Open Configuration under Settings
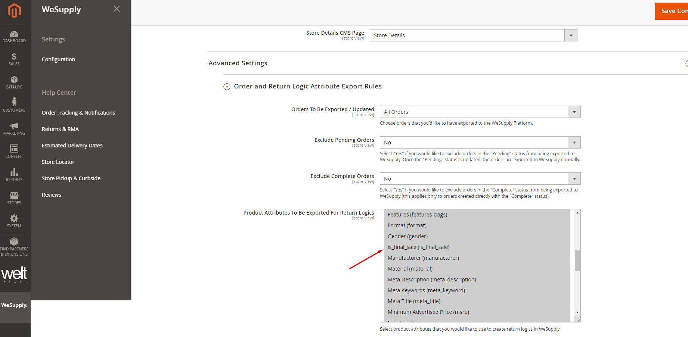The height and width of the screenshot is (337, 688). [x=58, y=59]
